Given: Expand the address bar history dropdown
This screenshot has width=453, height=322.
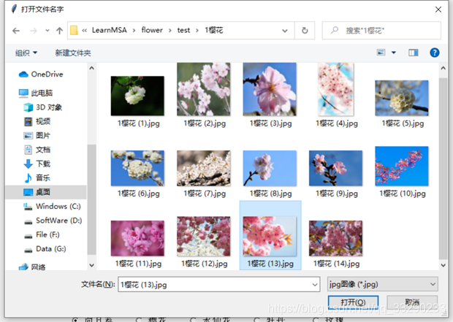Looking at the screenshot, I should click(x=285, y=31).
